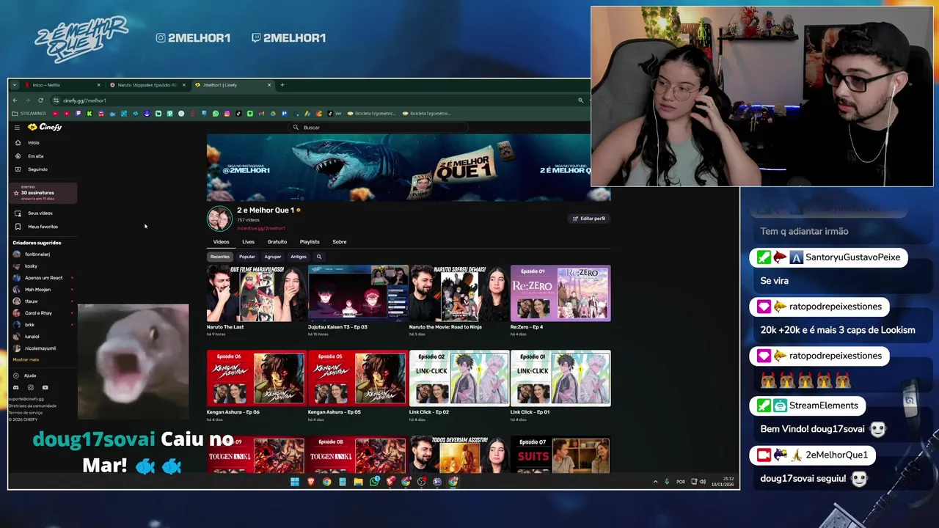Click the browser back arrow

(x=15, y=100)
